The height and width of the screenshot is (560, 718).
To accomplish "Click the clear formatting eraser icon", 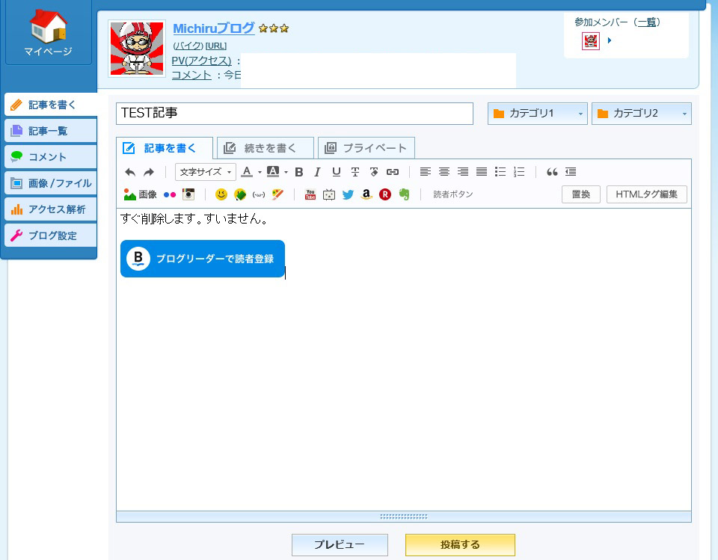I will click(374, 172).
